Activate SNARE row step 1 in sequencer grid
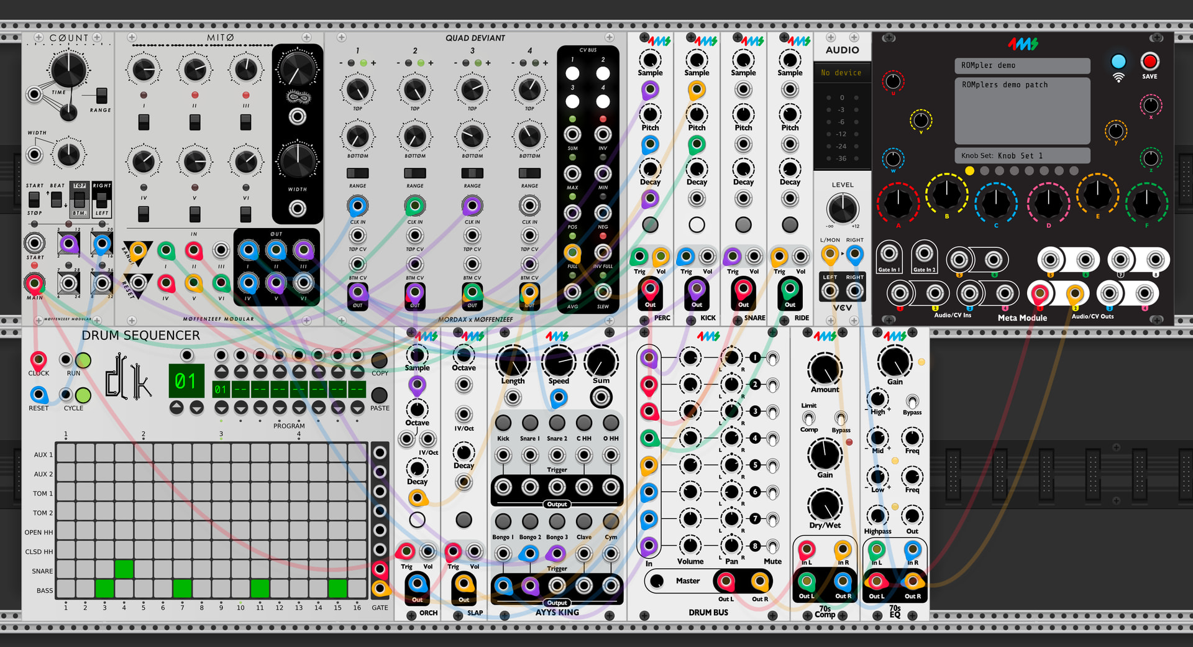Image resolution: width=1193 pixels, height=647 pixels. pos(66,569)
